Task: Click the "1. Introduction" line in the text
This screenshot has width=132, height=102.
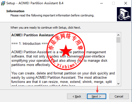Action: coord(30,43)
